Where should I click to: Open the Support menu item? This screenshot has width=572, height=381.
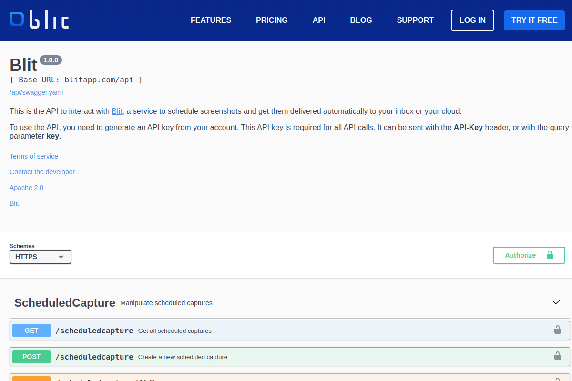tap(415, 20)
